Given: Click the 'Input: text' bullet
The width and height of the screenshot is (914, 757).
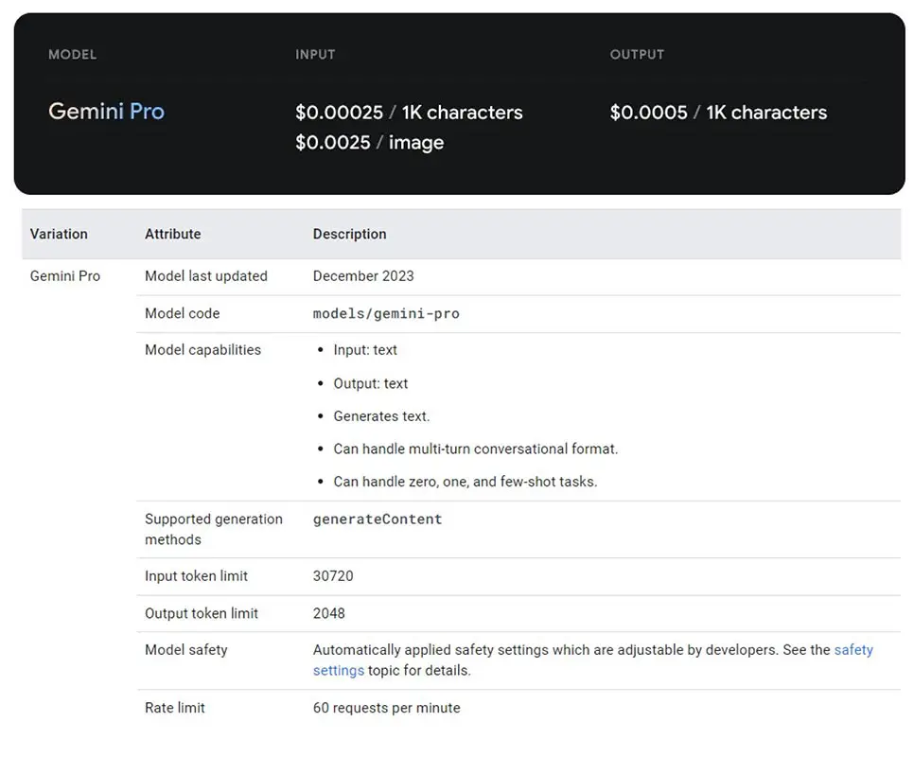Looking at the screenshot, I should [x=365, y=350].
